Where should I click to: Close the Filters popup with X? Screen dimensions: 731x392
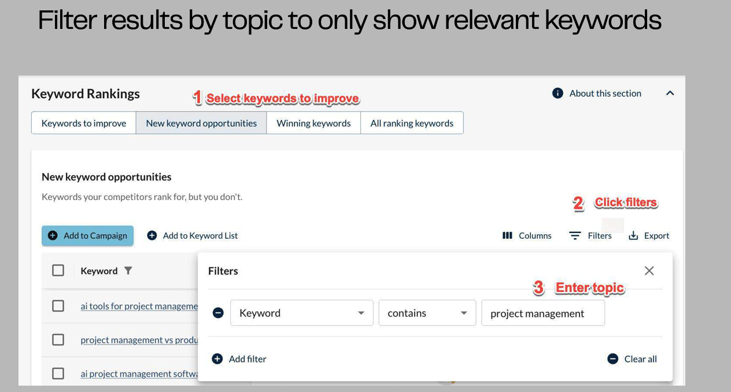click(649, 271)
